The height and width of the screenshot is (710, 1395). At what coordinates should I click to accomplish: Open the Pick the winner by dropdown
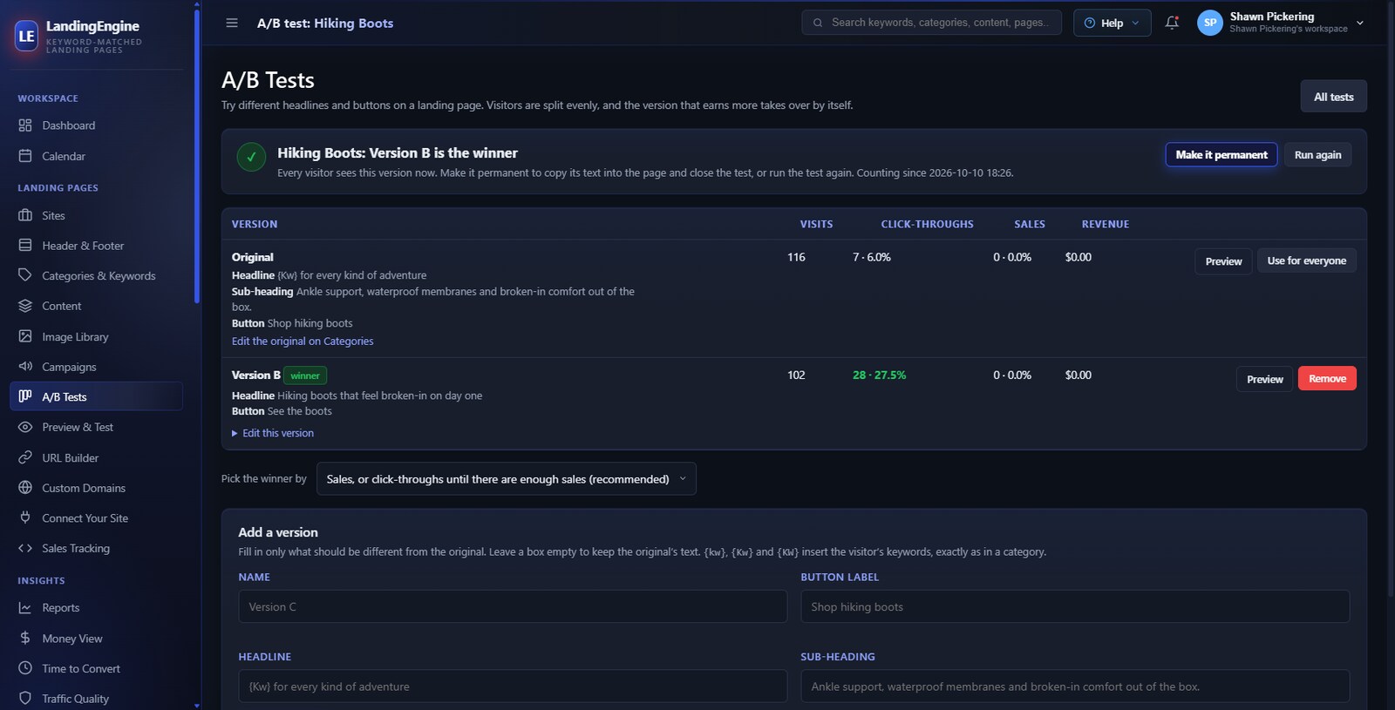click(x=506, y=479)
